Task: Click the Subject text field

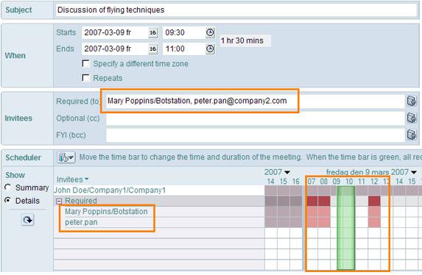Action: [236, 10]
